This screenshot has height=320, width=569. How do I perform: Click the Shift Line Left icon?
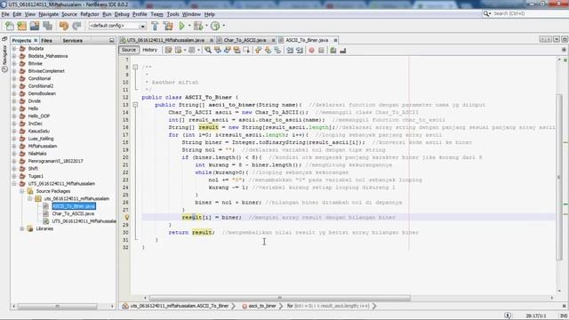pyautogui.click(x=290, y=50)
